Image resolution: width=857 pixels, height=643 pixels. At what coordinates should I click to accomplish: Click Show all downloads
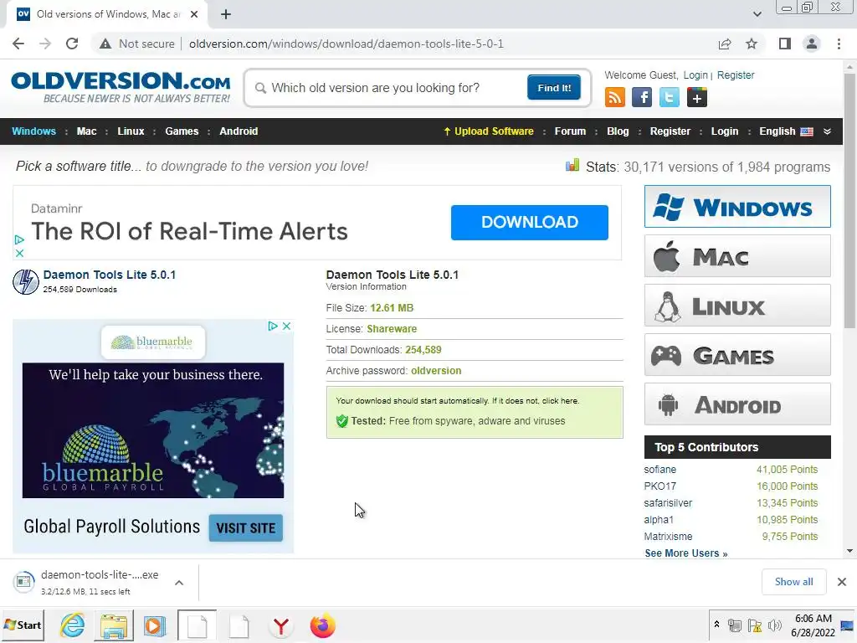pos(793,582)
